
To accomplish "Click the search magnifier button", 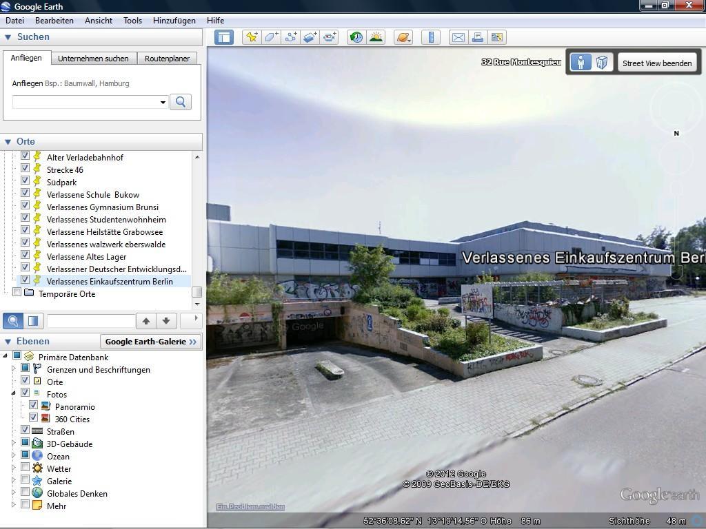I will pos(181,102).
